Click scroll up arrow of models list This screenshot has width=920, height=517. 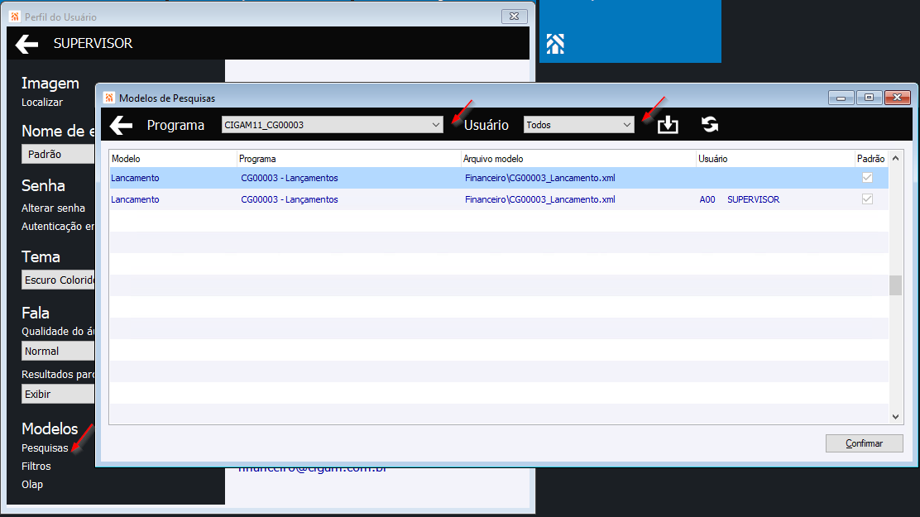pyautogui.click(x=895, y=159)
